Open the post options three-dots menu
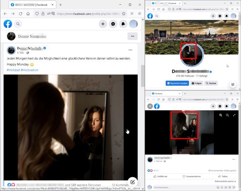The width and height of the screenshot is (241, 191). click(130, 50)
